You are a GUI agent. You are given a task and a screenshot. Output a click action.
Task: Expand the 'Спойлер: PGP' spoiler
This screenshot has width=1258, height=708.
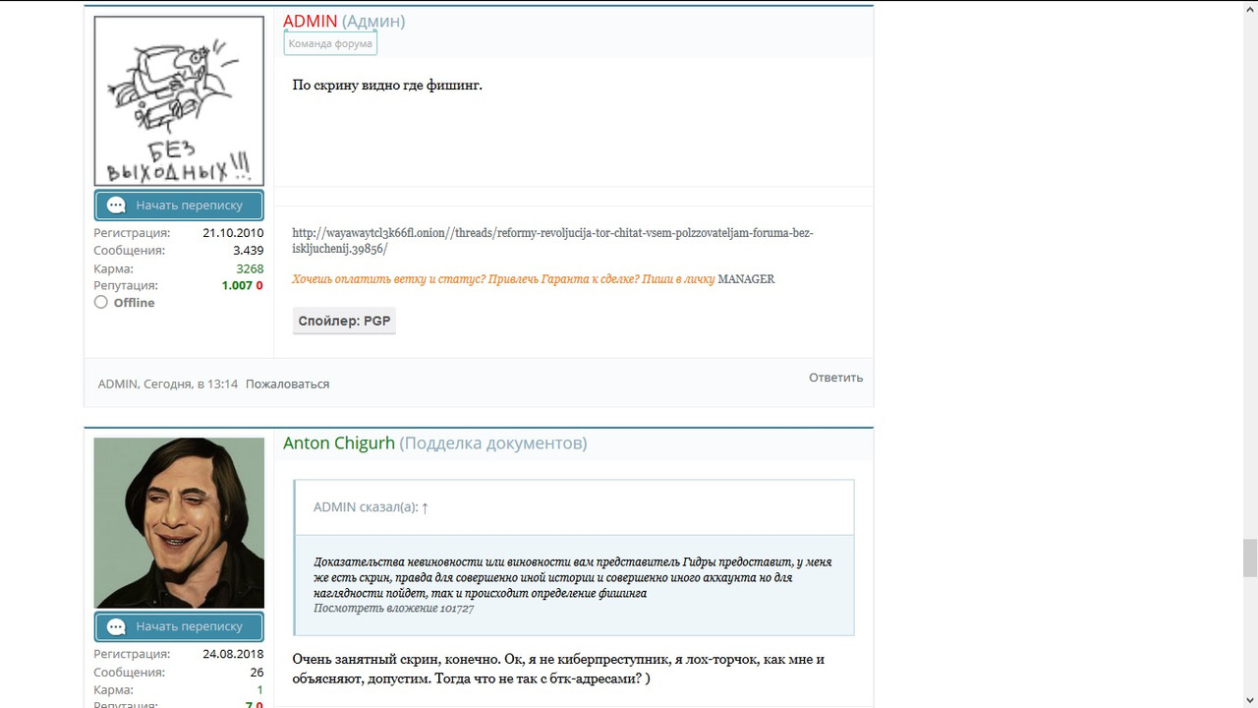344,321
